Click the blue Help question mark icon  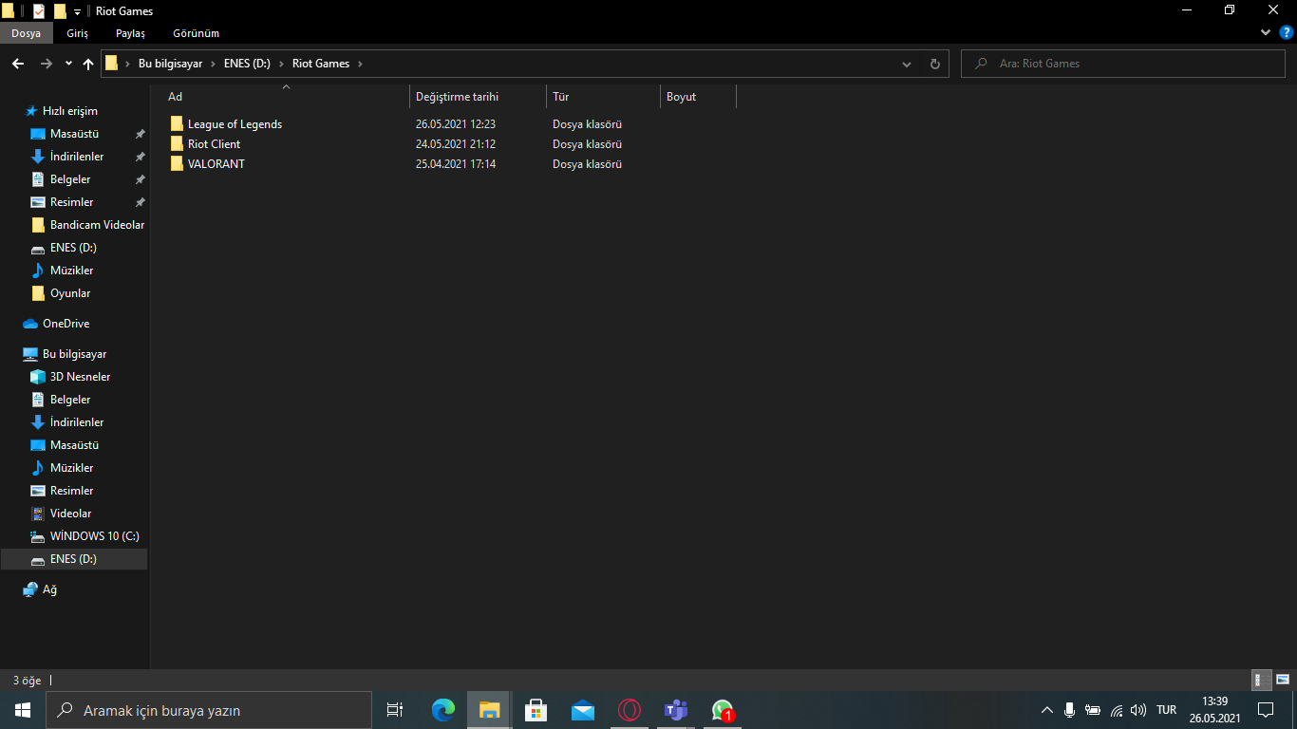(1287, 32)
